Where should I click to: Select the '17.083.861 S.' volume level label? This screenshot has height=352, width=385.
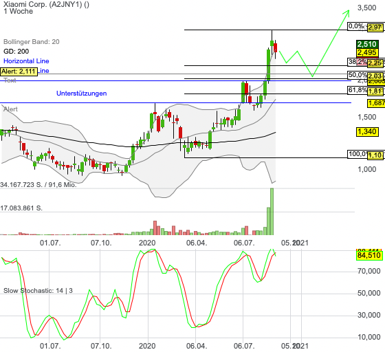point(21,208)
